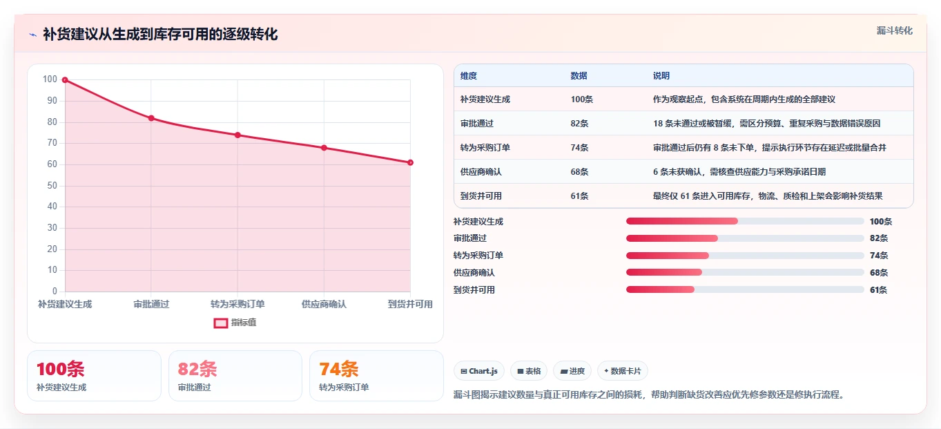Toggle the 指标值 legend swatch

click(x=221, y=323)
